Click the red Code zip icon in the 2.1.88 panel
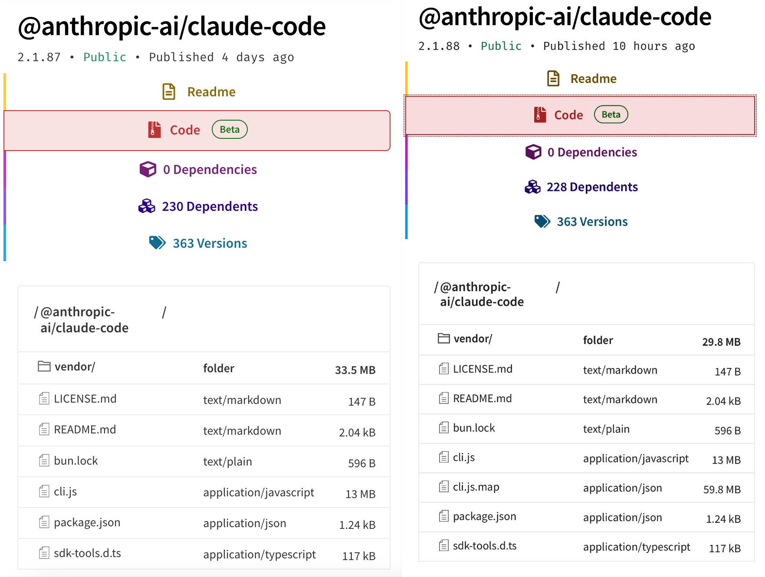This screenshot has height=577, width=765. click(x=540, y=115)
